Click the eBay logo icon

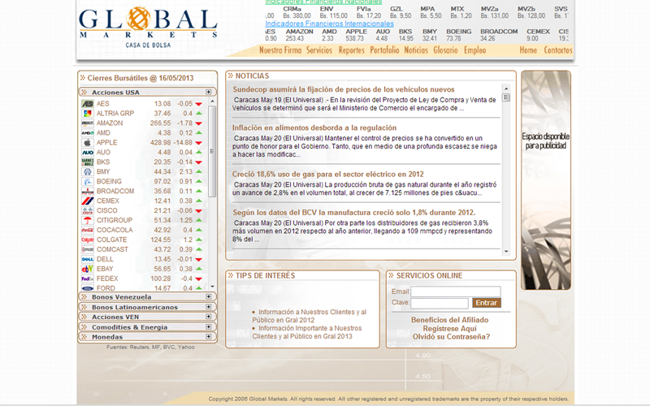tap(88, 269)
